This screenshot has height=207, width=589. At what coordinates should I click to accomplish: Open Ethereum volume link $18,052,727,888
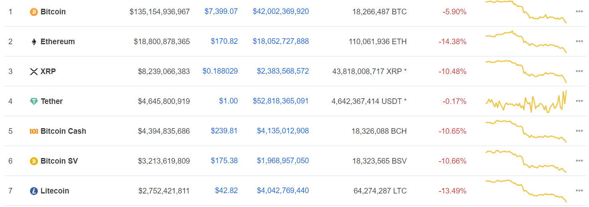281,41
